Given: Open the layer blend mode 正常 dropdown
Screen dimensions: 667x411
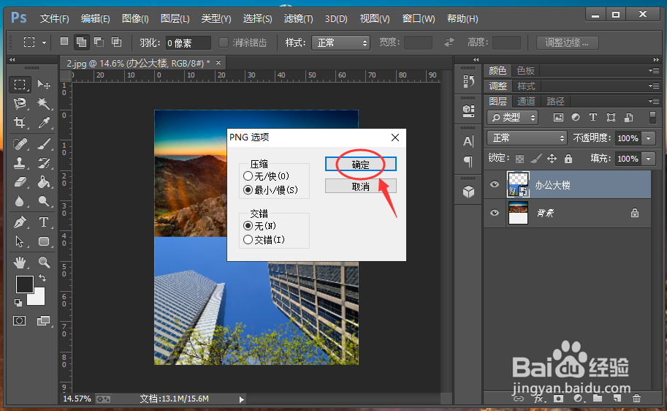Looking at the screenshot, I should pyautogui.click(x=527, y=138).
